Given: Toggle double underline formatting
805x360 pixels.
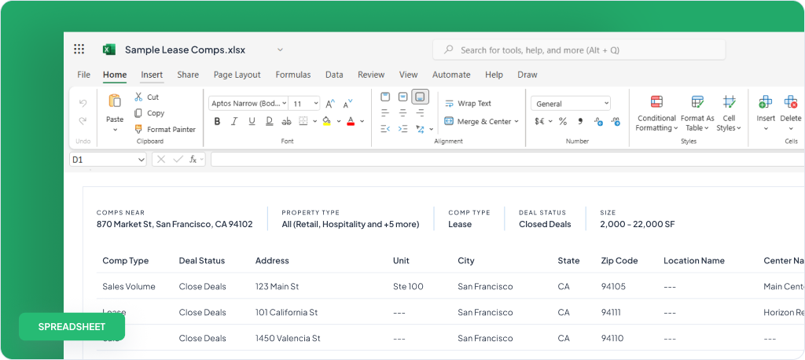Looking at the screenshot, I should click(269, 121).
